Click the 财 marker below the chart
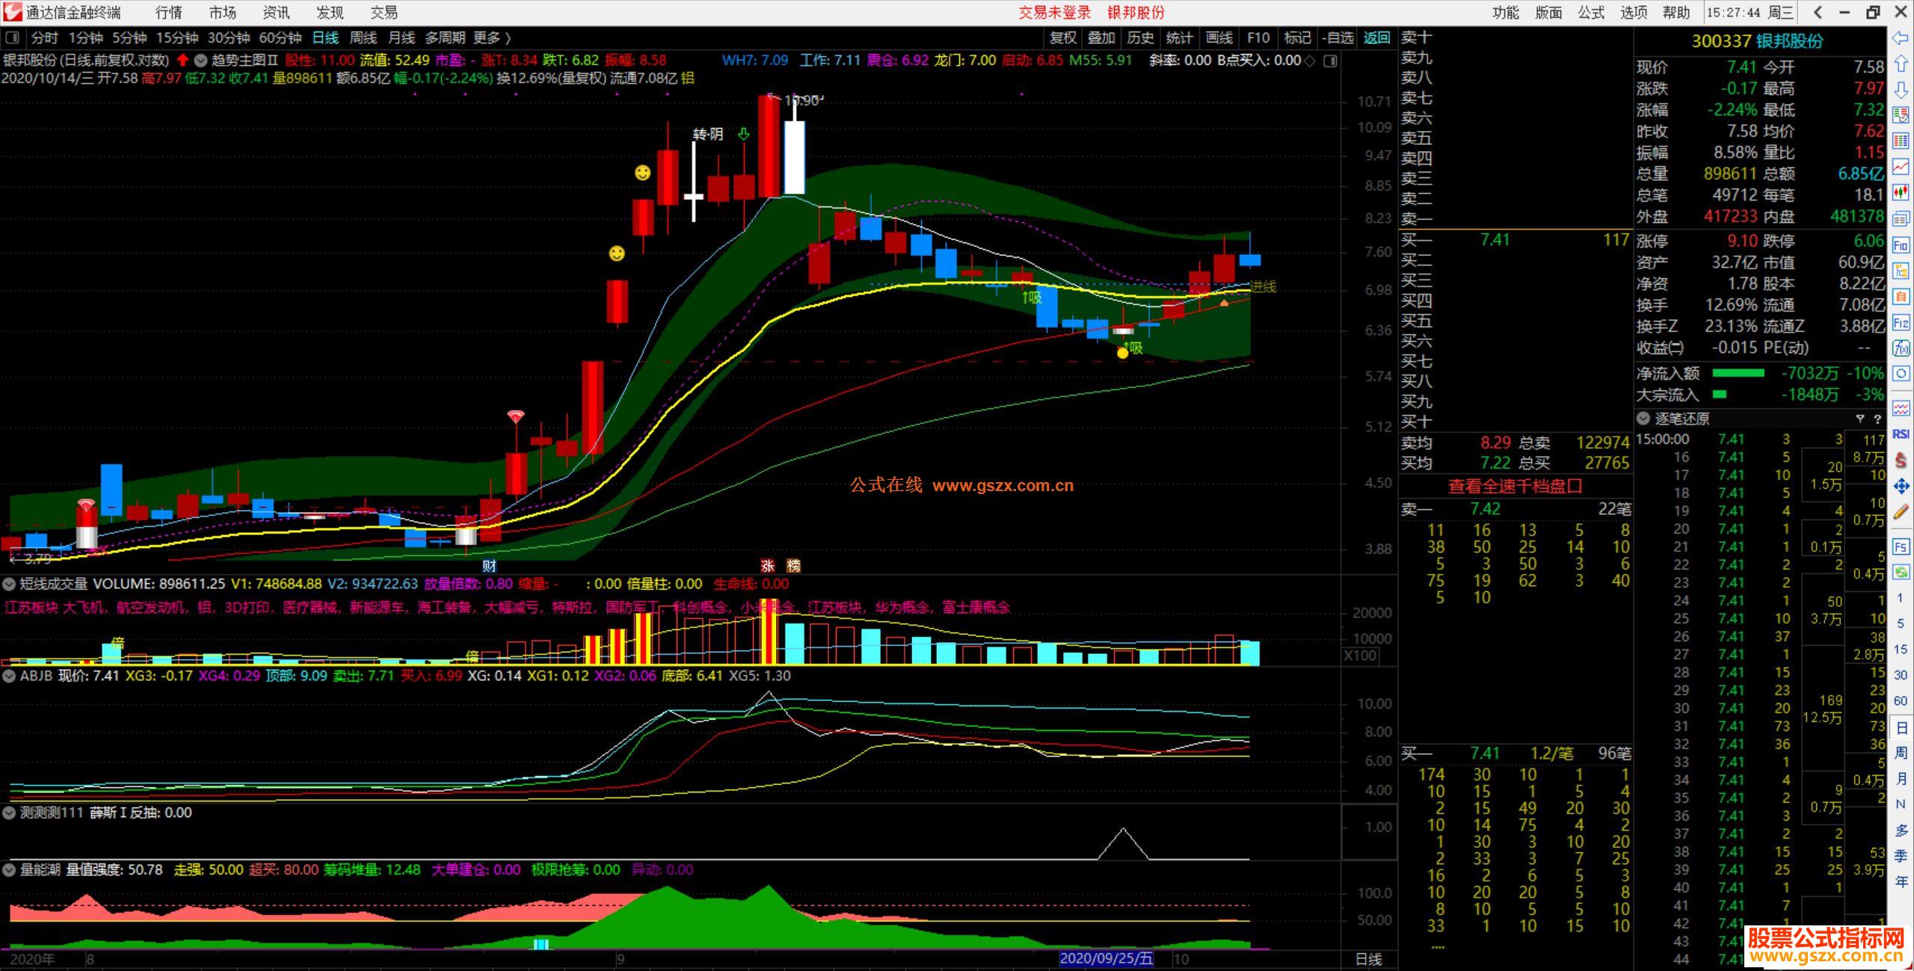 pyautogui.click(x=489, y=566)
